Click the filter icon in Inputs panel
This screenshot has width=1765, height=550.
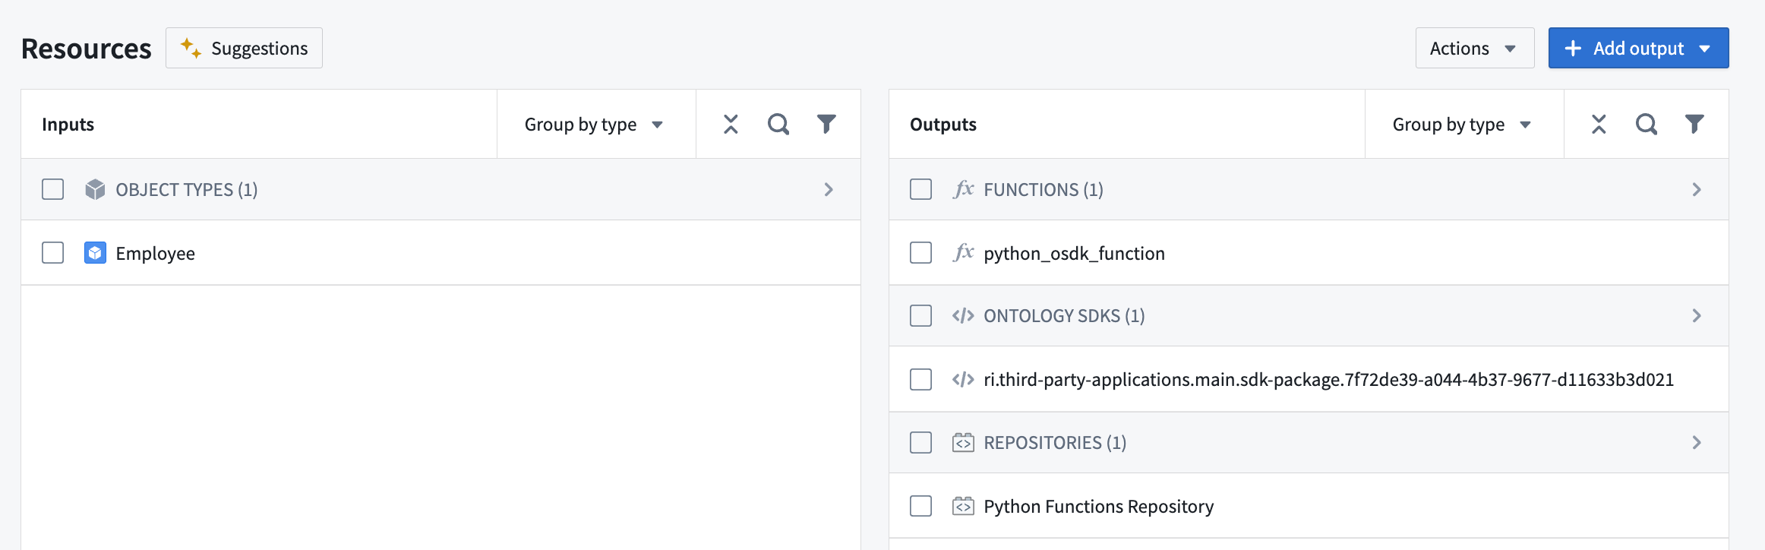point(826,124)
